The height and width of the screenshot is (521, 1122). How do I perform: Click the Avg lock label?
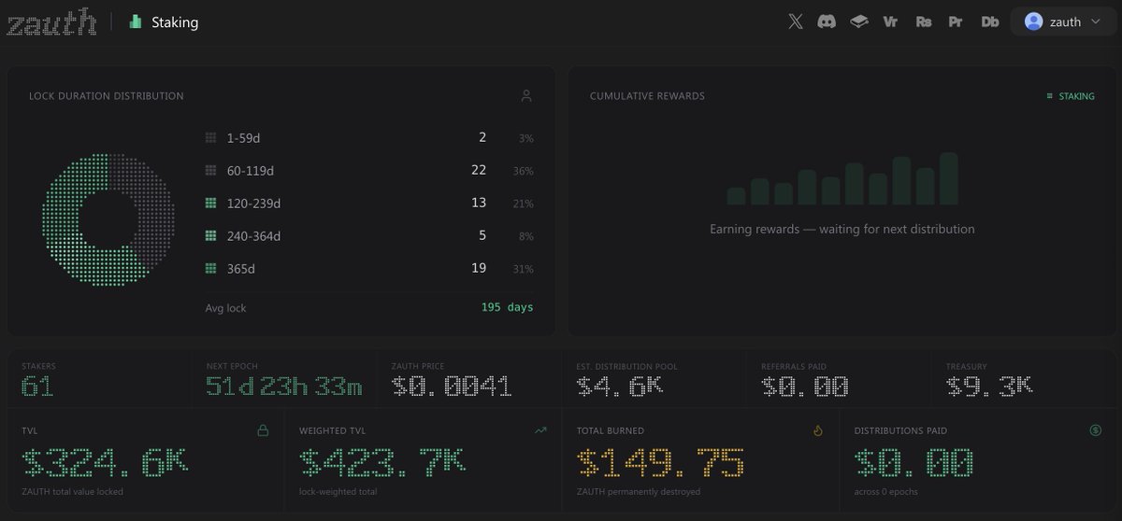(x=226, y=307)
